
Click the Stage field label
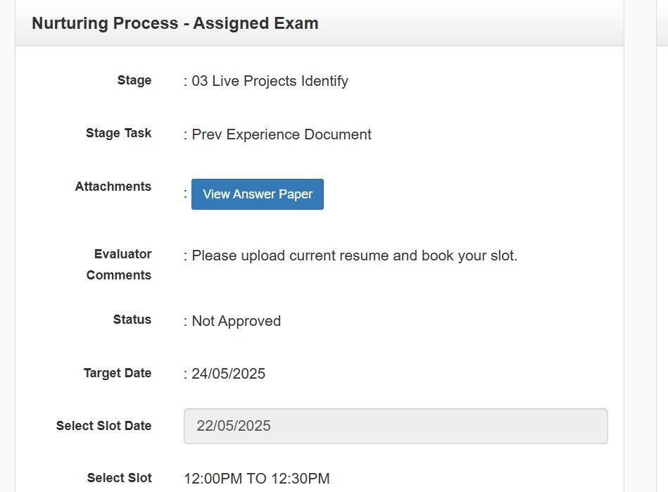point(134,80)
